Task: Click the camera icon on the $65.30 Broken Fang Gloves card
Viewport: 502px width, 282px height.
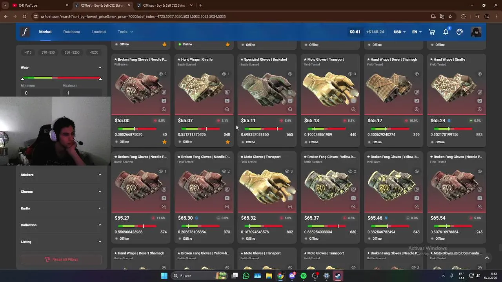Action: tap(227, 198)
